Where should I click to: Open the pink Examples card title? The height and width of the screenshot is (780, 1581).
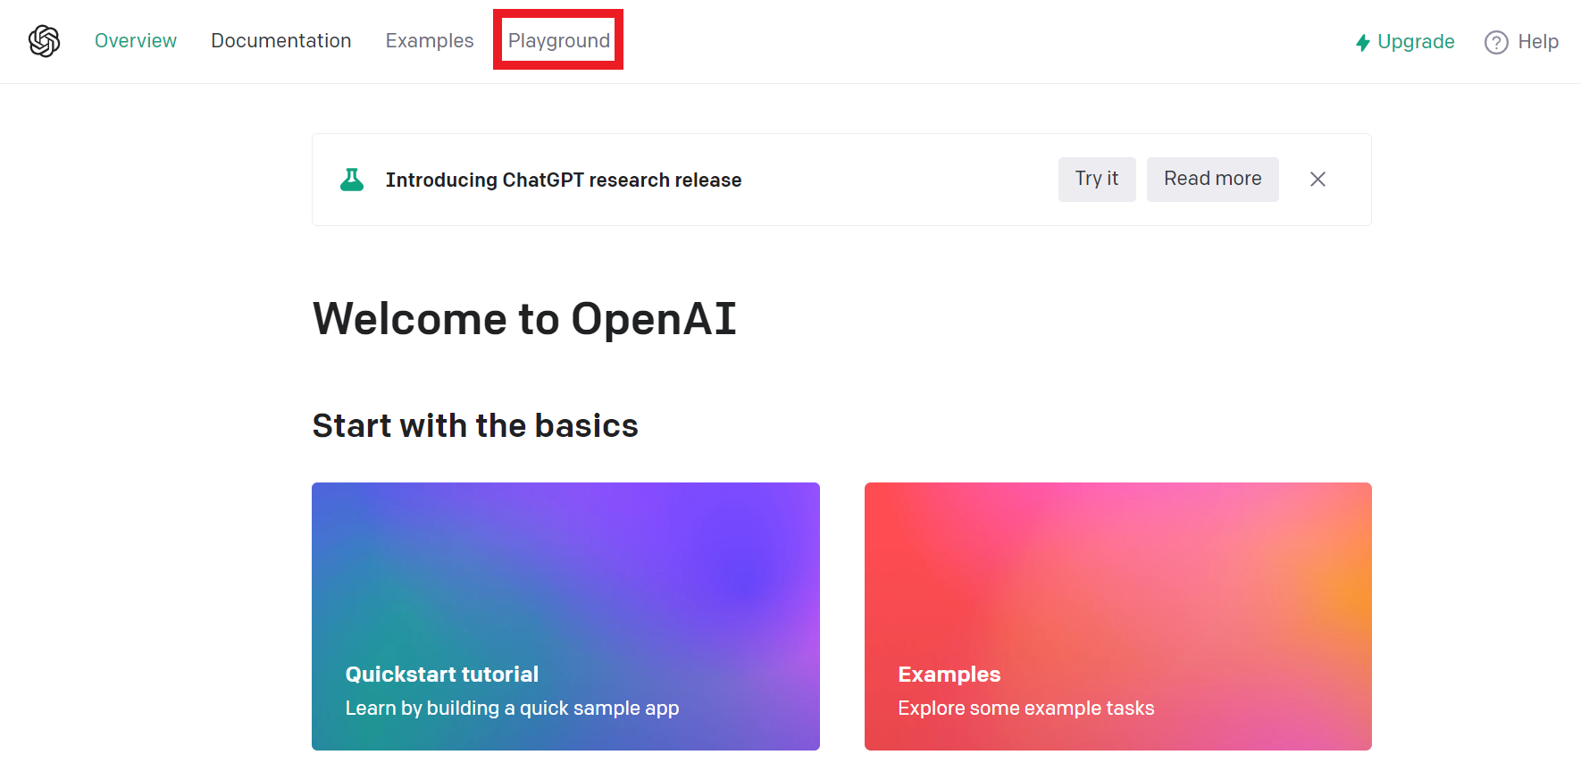[949, 675]
